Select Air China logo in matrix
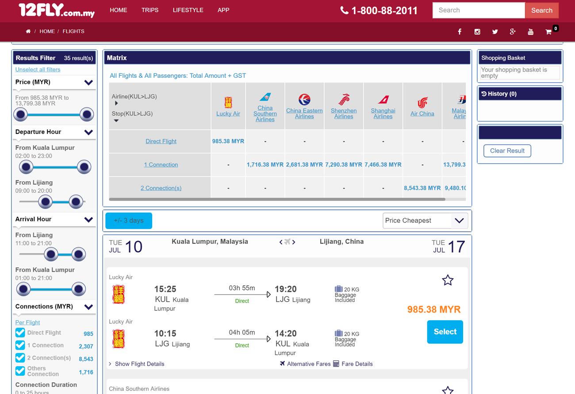 [x=422, y=103]
